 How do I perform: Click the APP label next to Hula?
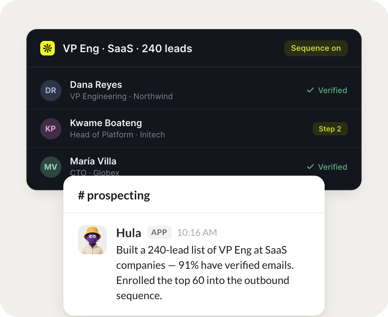159,232
